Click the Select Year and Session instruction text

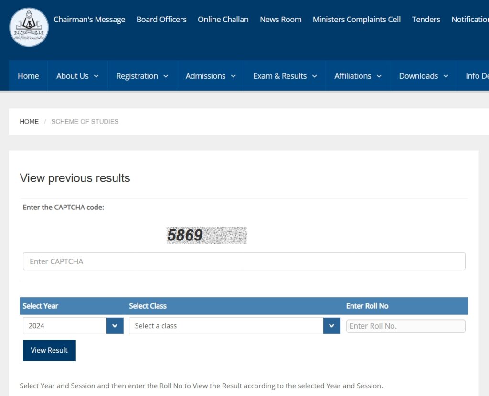click(x=201, y=386)
